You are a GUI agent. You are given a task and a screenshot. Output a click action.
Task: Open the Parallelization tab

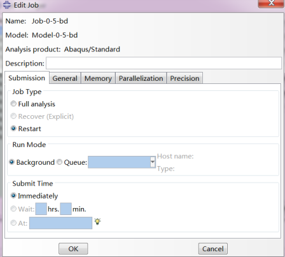[141, 78]
